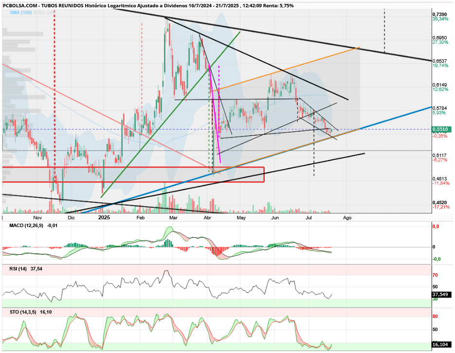Click the Jul label on time axis
The height and width of the screenshot is (353, 455).
tap(309, 218)
